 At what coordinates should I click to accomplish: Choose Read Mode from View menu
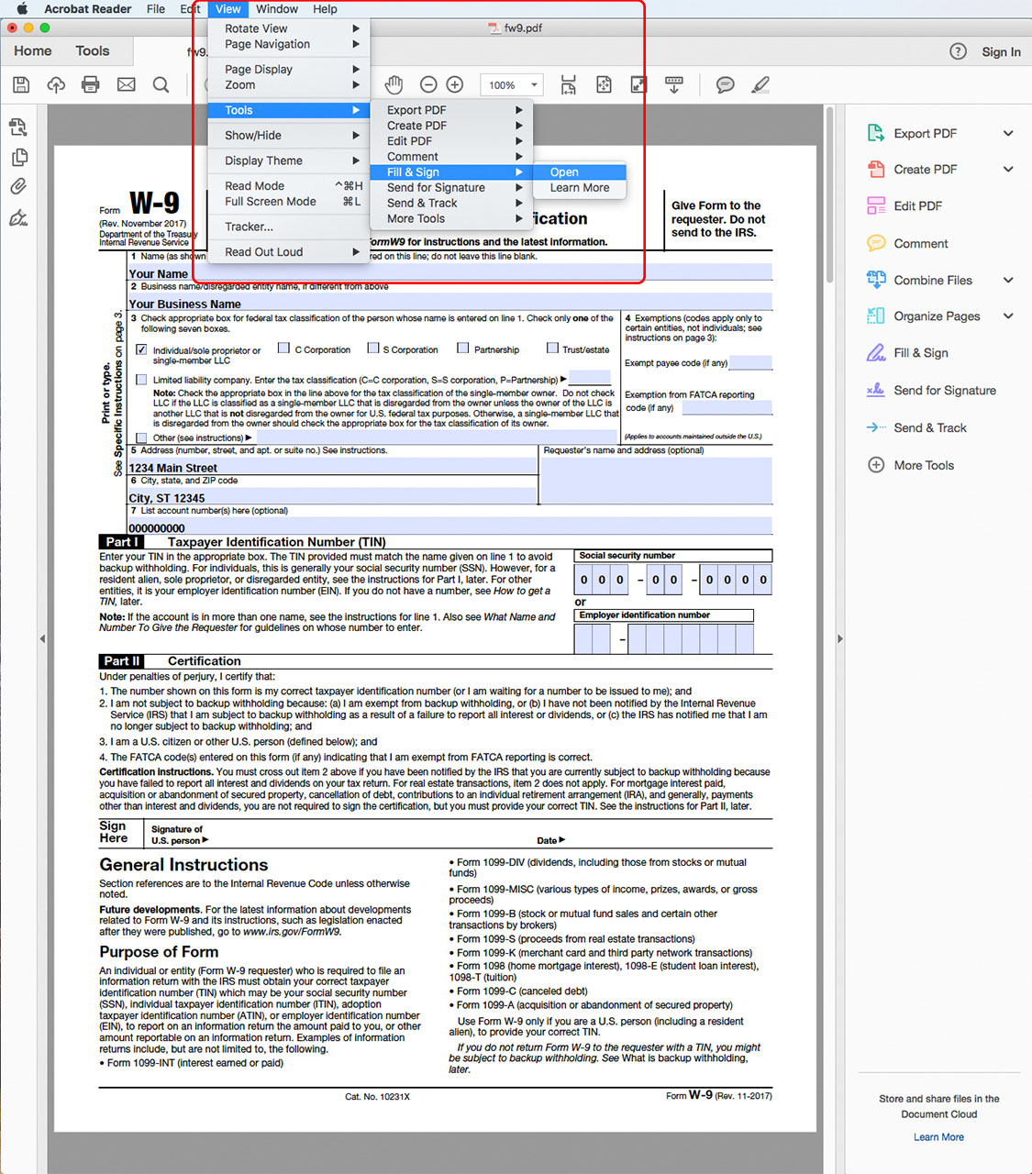tap(289, 186)
